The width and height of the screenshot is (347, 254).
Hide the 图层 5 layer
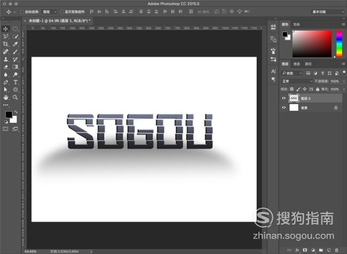(x=283, y=98)
